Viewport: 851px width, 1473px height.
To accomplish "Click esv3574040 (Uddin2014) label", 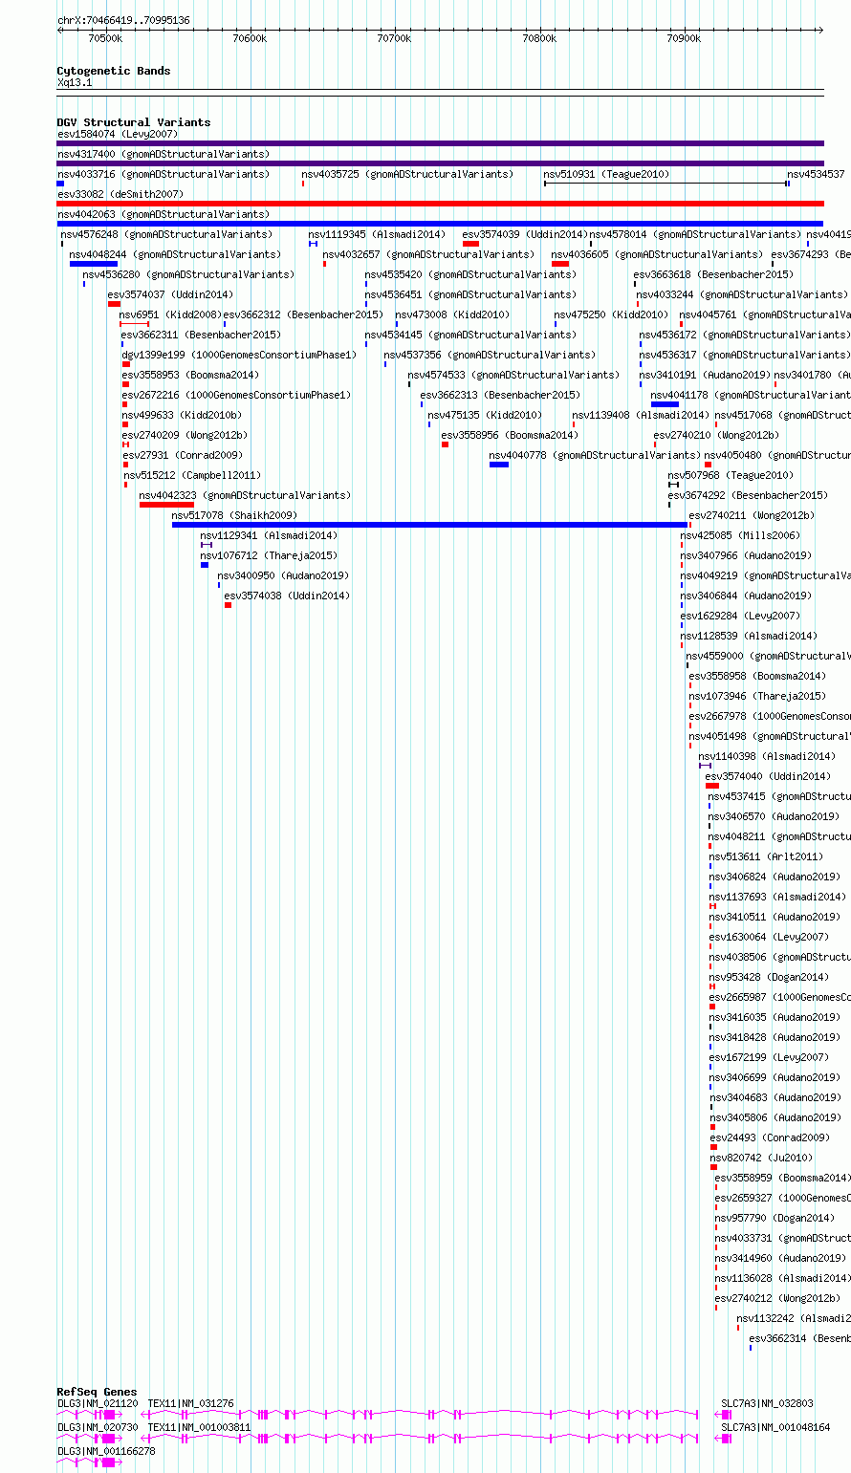I will (768, 776).
